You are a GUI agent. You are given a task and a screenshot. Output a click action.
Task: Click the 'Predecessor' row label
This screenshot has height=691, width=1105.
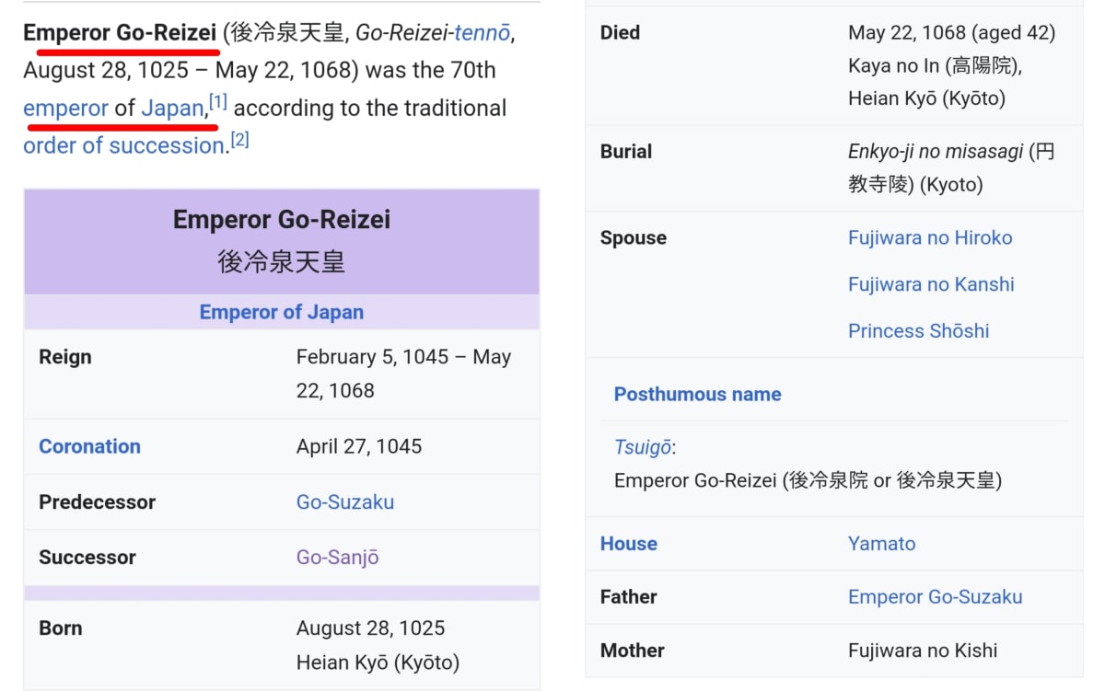[98, 501]
